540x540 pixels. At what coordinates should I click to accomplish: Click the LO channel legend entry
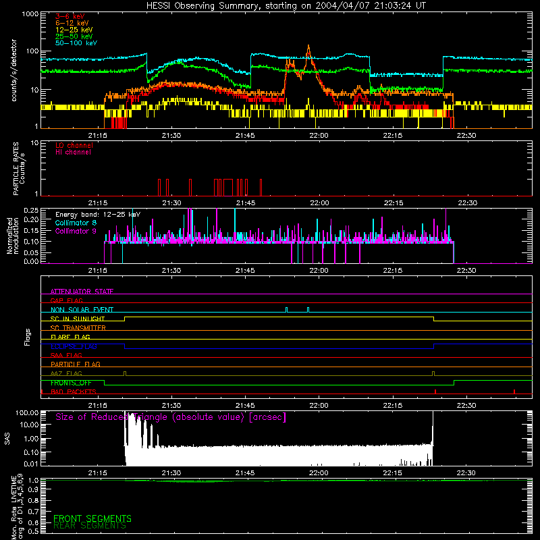coord(74,145)
